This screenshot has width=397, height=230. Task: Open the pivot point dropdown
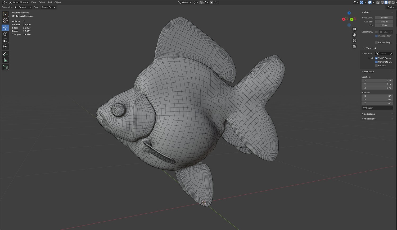click(x=196, y=2)
